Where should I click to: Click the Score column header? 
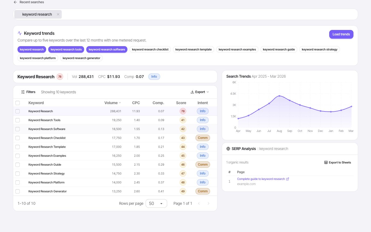click(x=181, y=103)
